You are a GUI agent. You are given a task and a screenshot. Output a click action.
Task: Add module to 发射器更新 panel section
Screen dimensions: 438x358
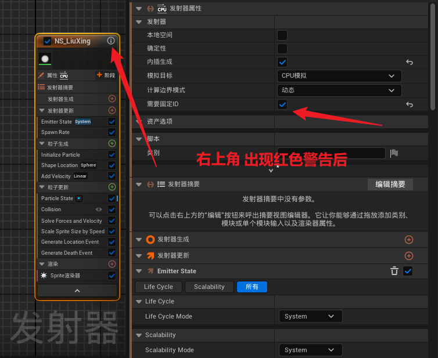point(409,256)
